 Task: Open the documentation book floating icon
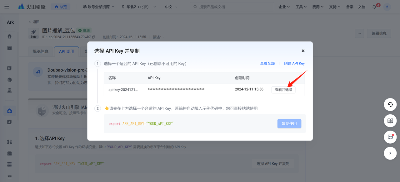[390, 121]
